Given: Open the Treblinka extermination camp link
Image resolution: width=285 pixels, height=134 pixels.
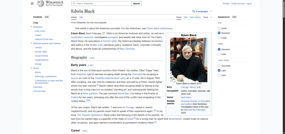Looking at the screenshot, I should coord(110,78).
